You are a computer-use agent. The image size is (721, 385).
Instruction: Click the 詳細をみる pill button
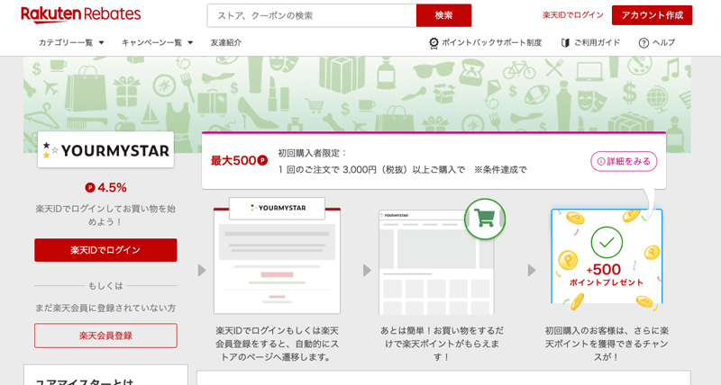click(624, 162)
